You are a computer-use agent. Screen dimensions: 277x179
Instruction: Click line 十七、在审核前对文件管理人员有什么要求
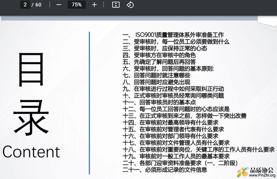[x=176, y=143]
